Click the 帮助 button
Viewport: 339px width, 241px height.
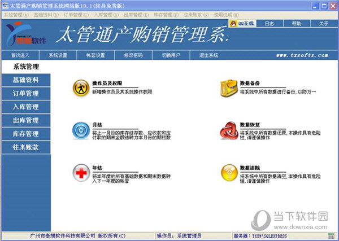pos(297,24)
